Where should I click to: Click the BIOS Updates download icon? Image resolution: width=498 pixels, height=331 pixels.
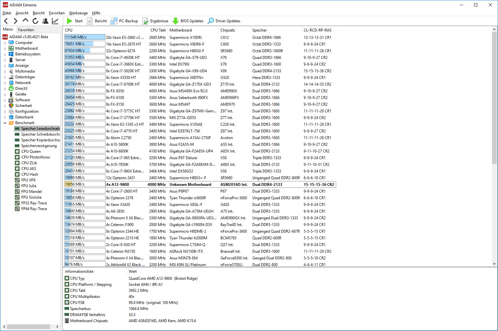176,21
